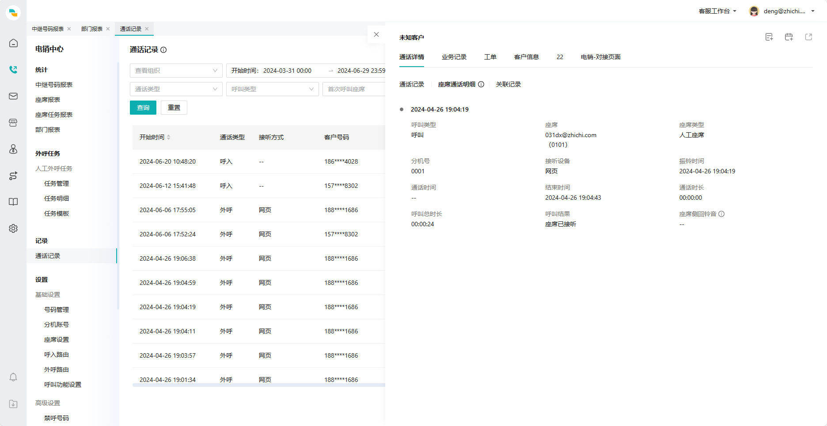
Task: Select the 通话详情 tab
Action: pyautogui.click(x=412, y=57)
